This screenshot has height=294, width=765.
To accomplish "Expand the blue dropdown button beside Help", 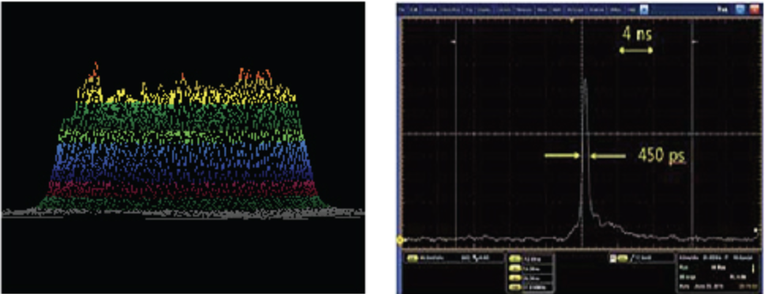I will 643,9.
